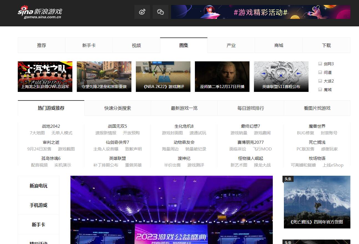Switch to the 每日游戏排行 tab
This screenshot has width=359, height=244.
click(x=251, y=108)
